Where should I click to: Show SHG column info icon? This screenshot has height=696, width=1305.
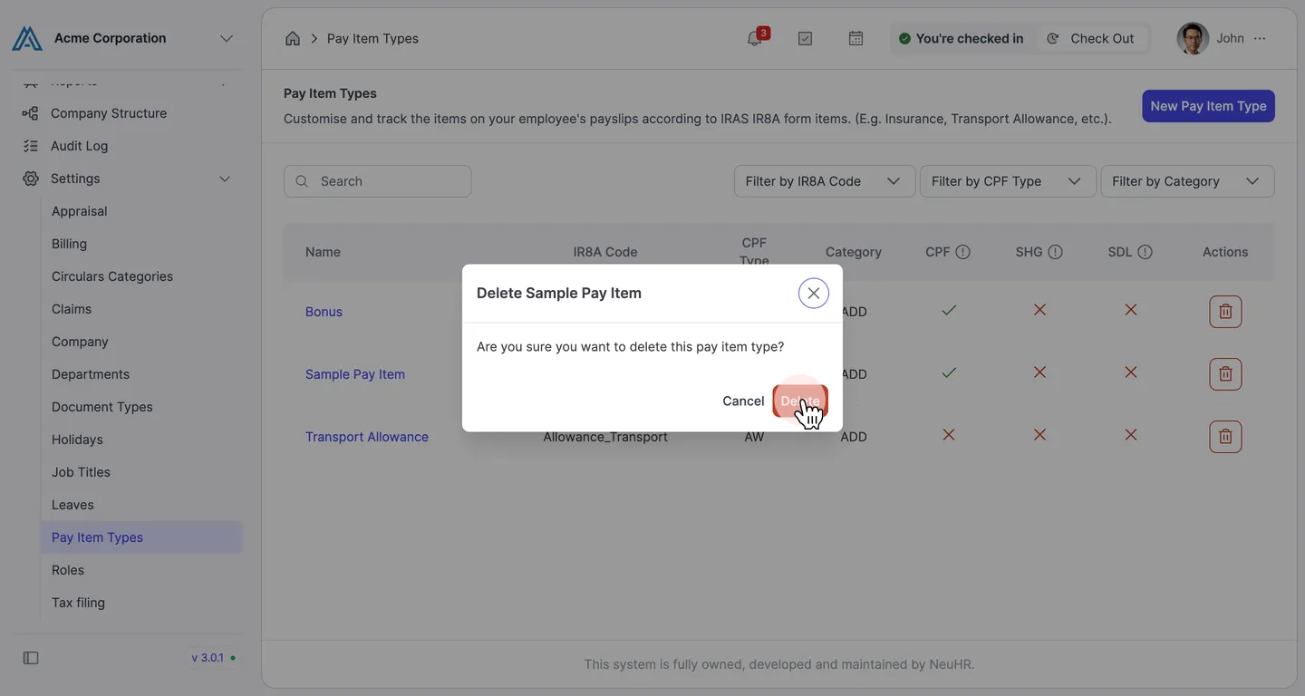[x=1055, y=252]
